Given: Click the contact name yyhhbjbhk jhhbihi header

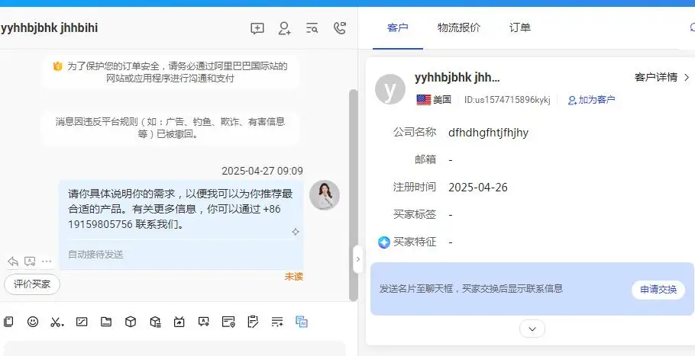Looking at the screenshot, I should [49, 28].
